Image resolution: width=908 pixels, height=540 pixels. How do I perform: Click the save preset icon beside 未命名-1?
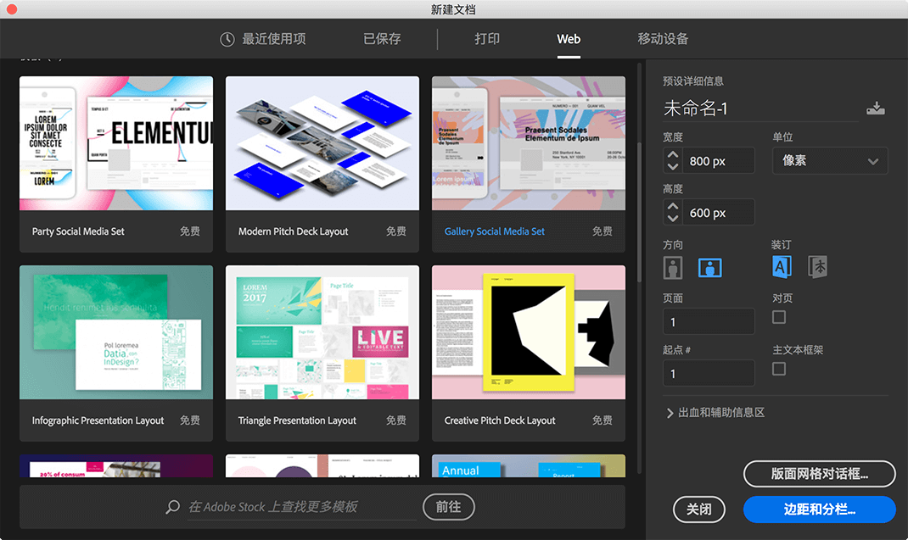[875, 109]
